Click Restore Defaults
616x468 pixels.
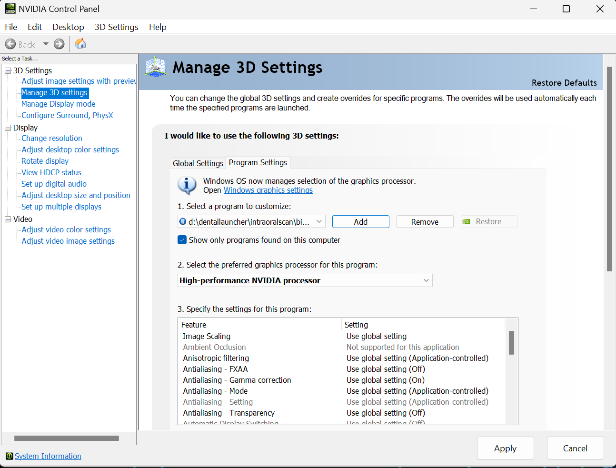coord(564,83)
